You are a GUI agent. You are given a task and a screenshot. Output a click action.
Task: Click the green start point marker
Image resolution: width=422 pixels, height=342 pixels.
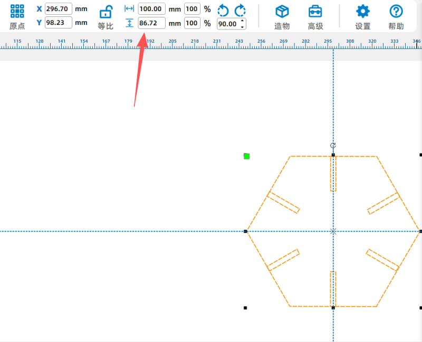click(246, 156)
